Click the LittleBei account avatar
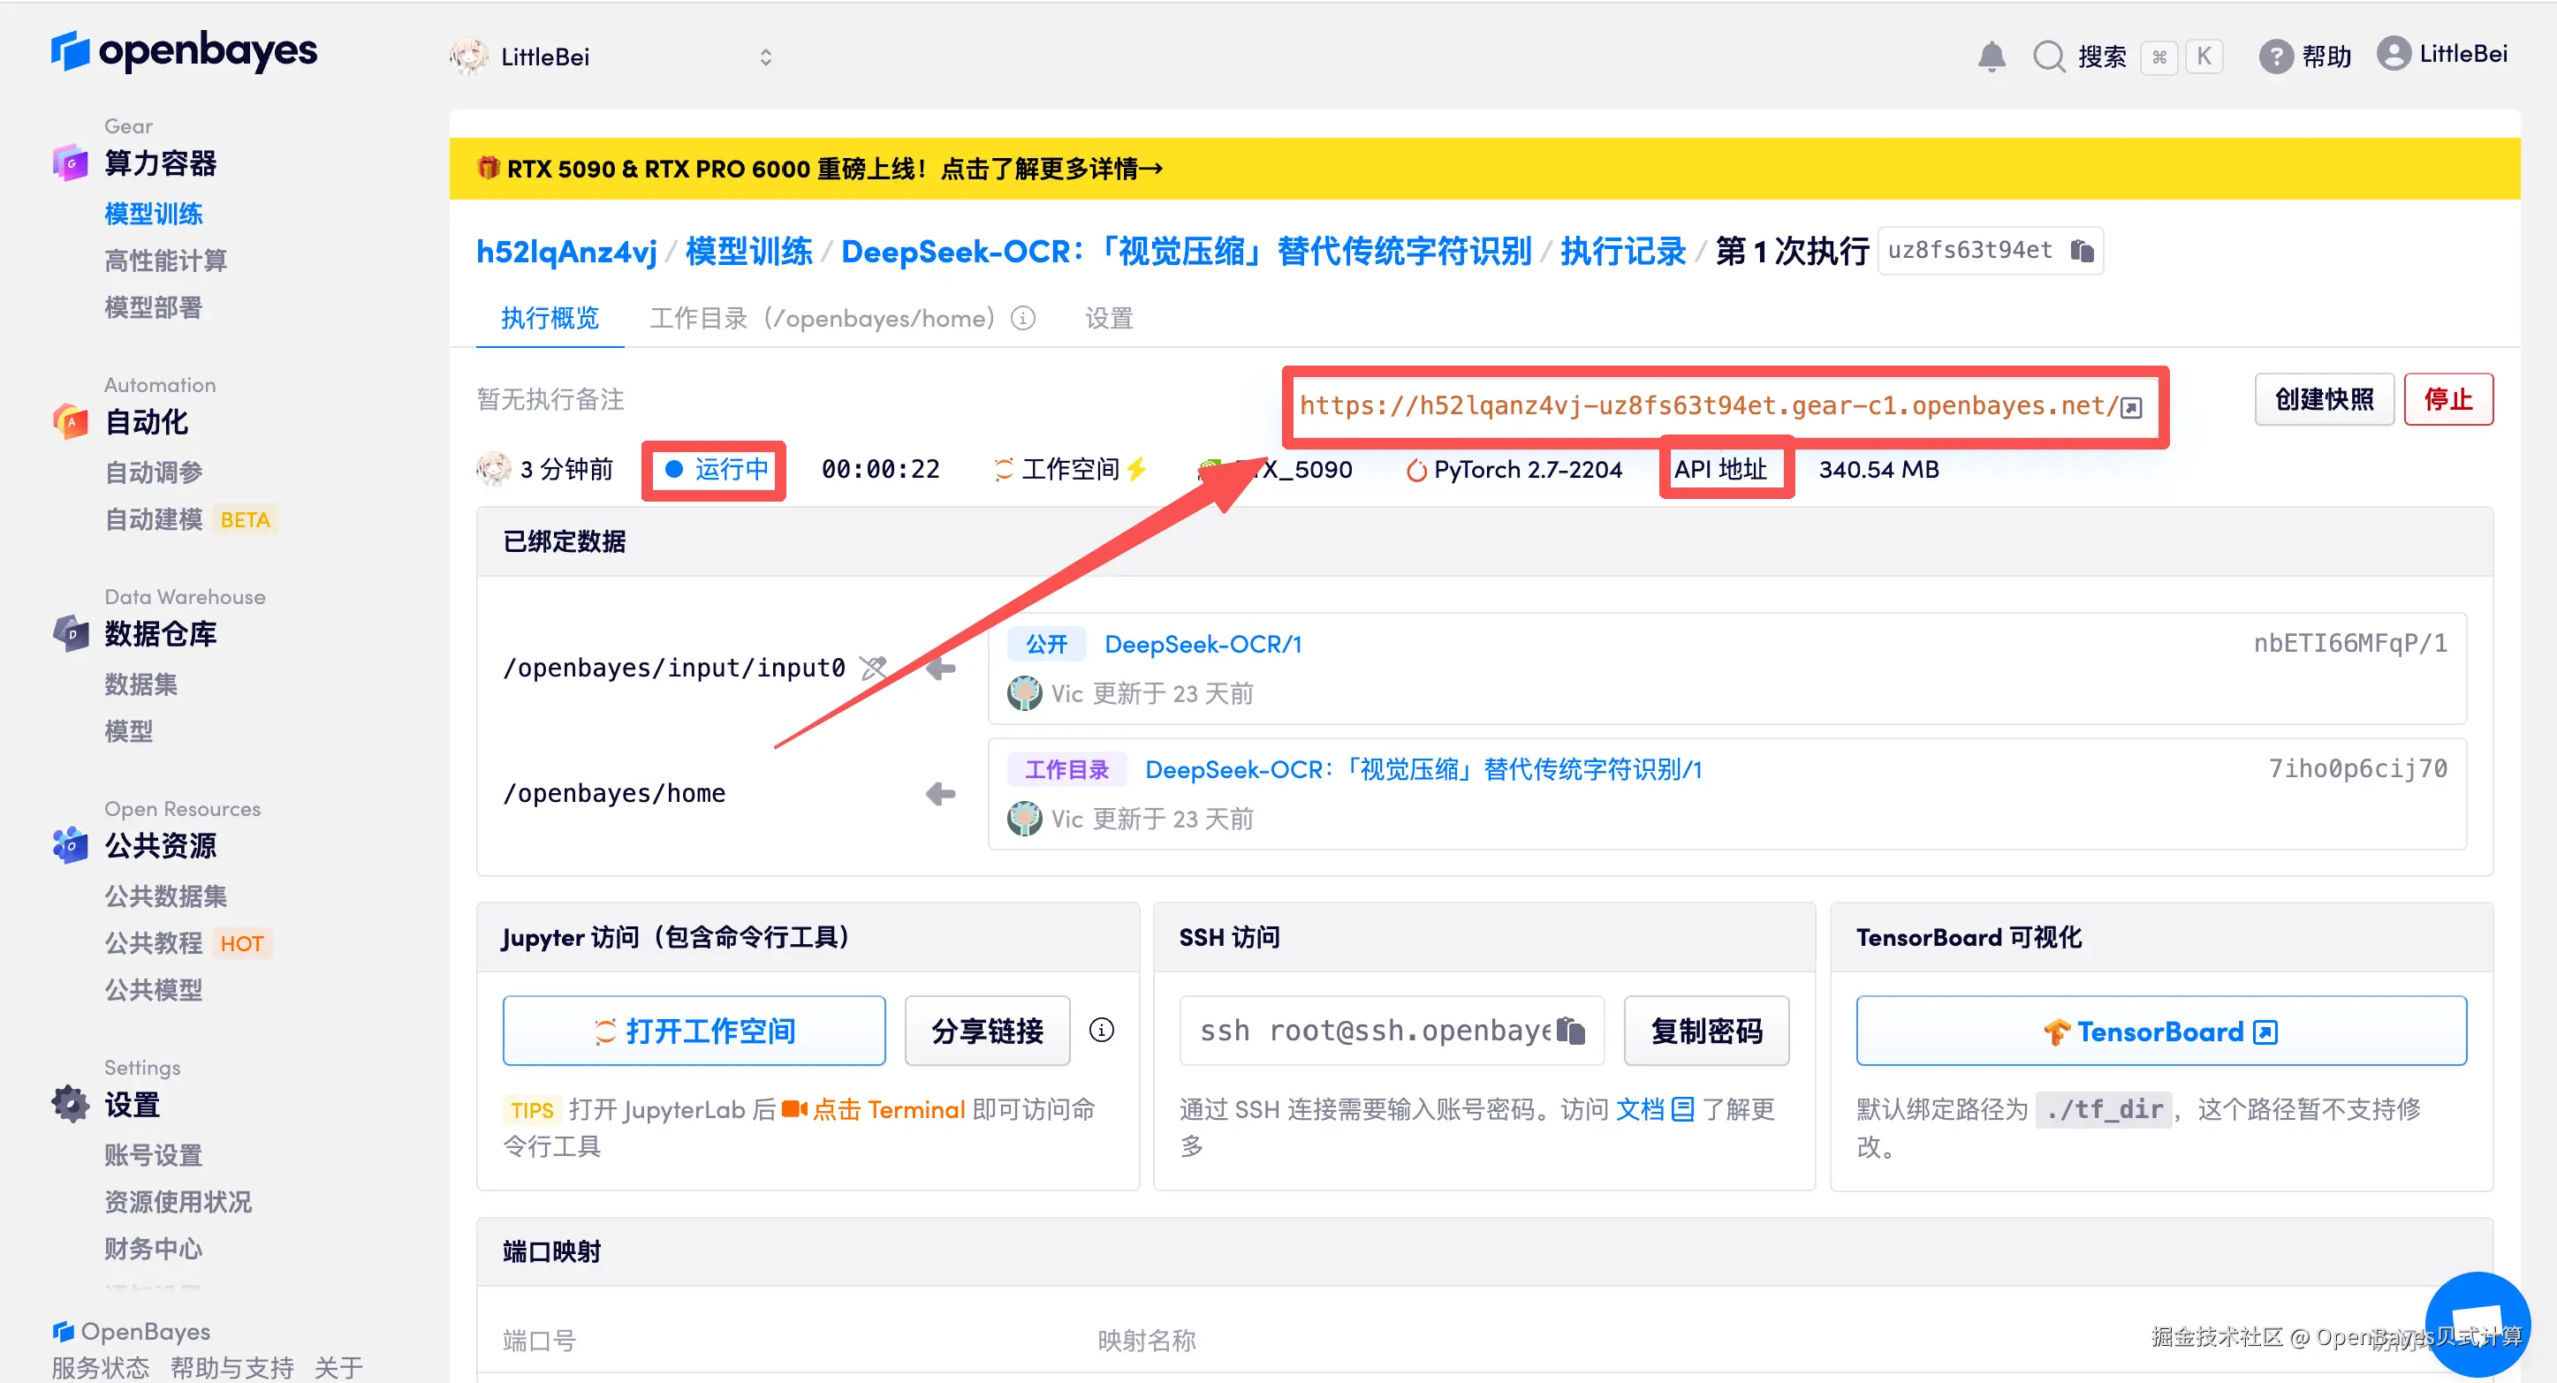This screenshot has height=1383, width=2557. (x=2394, y=54)
